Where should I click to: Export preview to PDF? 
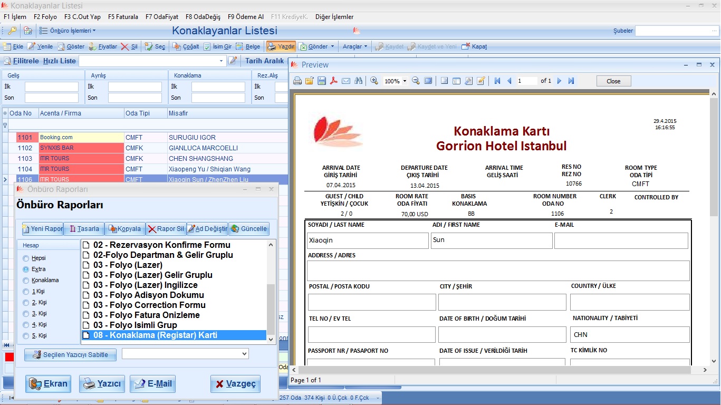pyautogui.click(x=333, y=81)
